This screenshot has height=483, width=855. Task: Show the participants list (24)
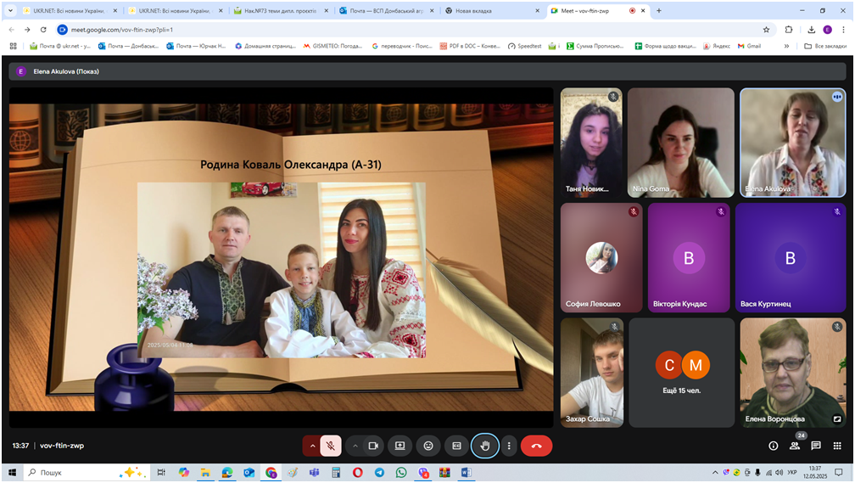coord(795,445)
